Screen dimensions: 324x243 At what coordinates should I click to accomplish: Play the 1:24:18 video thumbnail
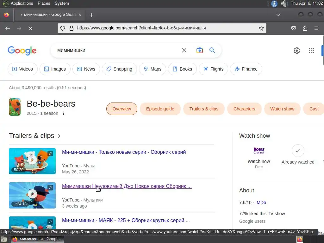click(x=32, y=195)
